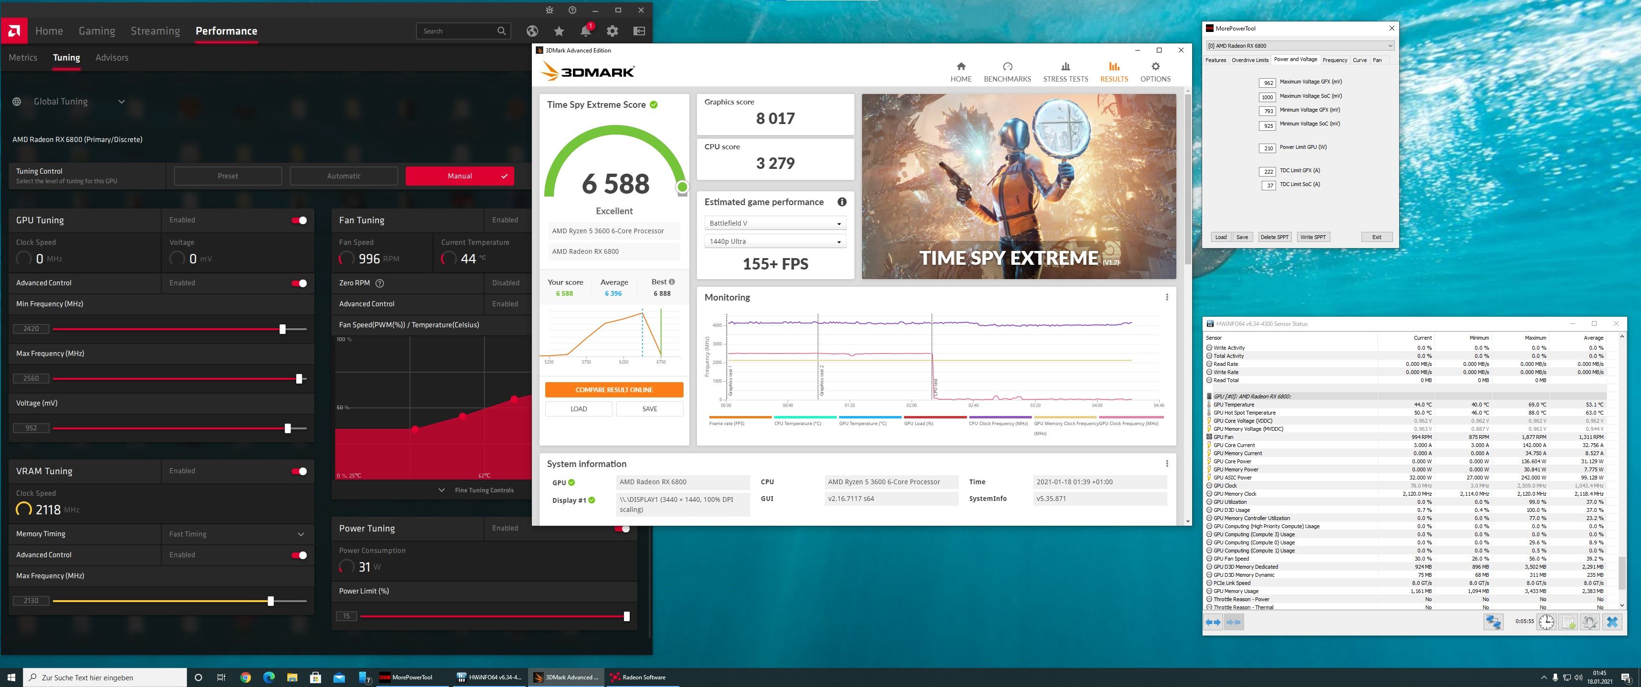Open the help question mark icon in Radeon Software
Viewport: 1641px width, 687px height.
tap(572, 10)
